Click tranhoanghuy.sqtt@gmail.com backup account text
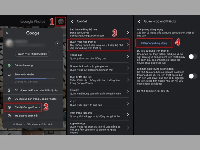The image size is (200, 150). pos(87,36)
